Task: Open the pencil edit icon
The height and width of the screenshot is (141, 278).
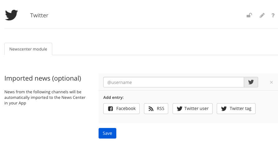Action: coord(262,15)
